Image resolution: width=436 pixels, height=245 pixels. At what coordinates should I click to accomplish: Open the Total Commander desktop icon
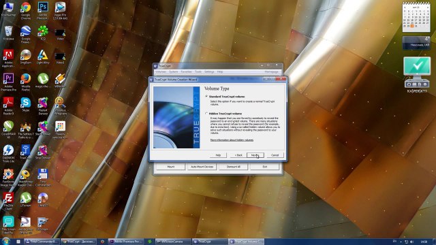pos(43,177)
